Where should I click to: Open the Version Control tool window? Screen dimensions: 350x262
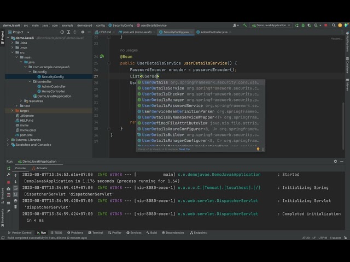coord(20,233)
